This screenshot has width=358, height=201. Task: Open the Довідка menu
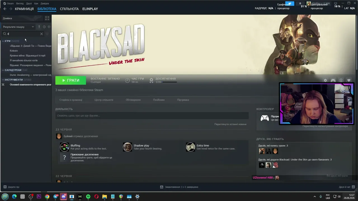(x=45, y=4)
